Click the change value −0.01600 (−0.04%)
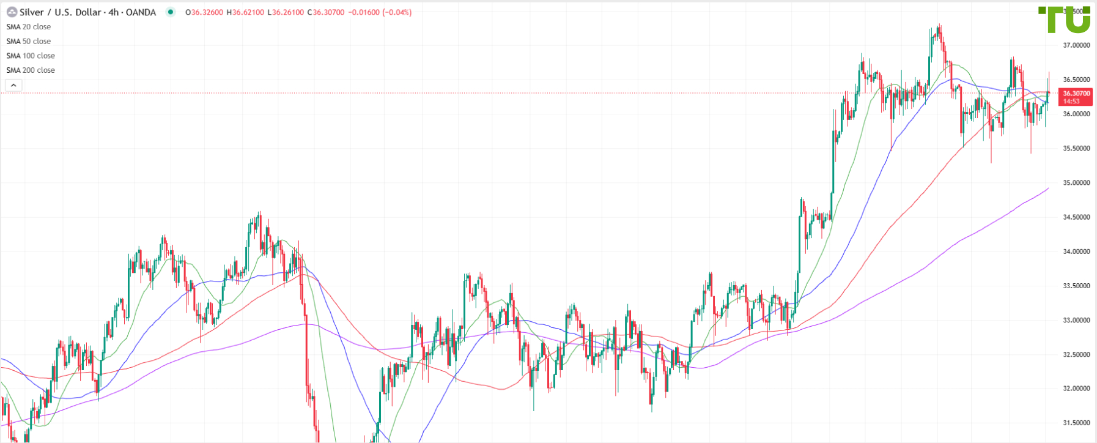Image resolution: width=1097 pixels, height=443 pixels. [380, 12]
